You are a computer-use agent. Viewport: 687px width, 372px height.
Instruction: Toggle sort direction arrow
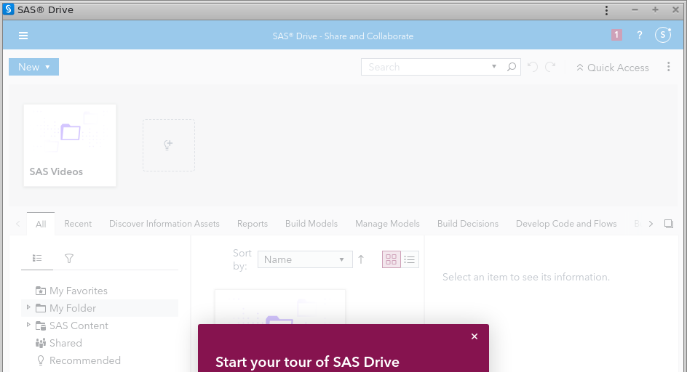(361, 259)
